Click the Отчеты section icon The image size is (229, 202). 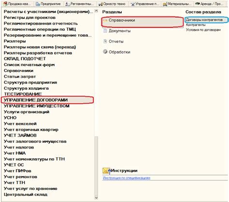pyautogui.click(x=105, y=41)
